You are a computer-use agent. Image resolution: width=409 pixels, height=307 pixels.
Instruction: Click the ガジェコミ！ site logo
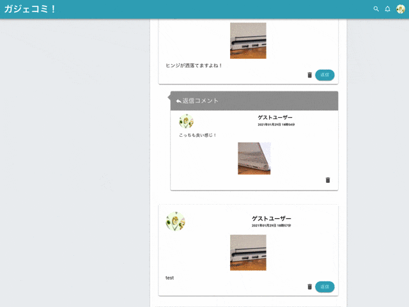30,9
